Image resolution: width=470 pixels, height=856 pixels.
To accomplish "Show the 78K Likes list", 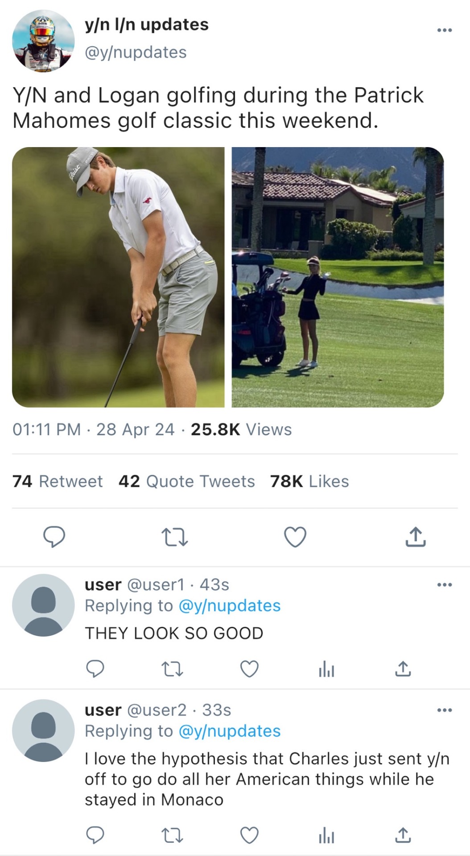I will point(309,481).
